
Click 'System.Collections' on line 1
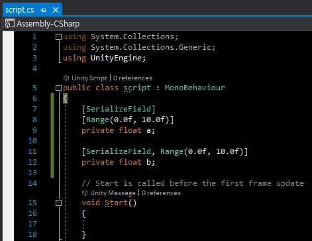point(132,37)
